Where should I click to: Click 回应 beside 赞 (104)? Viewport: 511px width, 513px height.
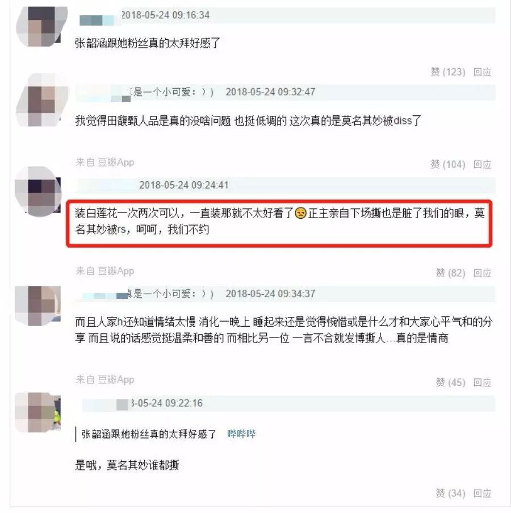[482, 164]
